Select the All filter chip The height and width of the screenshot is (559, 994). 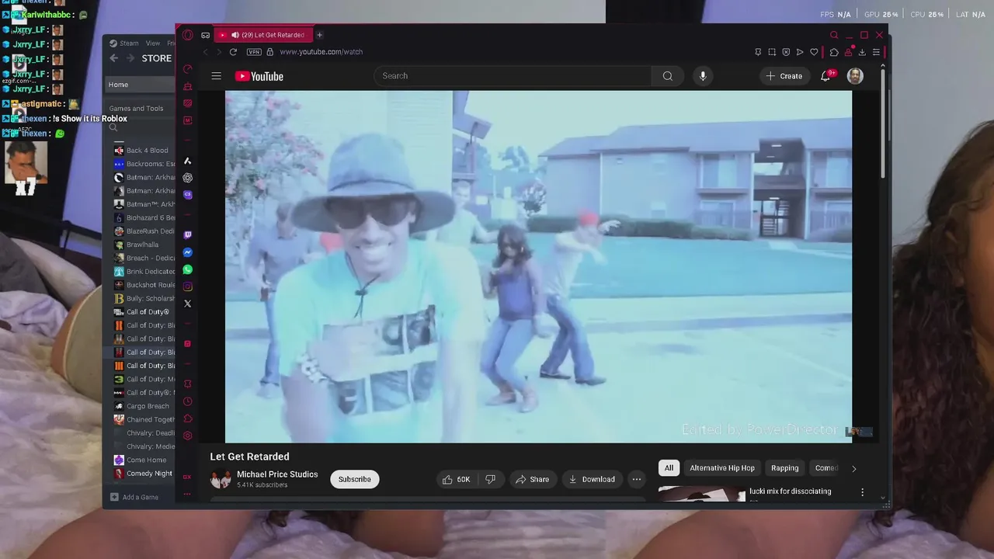[669, 468]
